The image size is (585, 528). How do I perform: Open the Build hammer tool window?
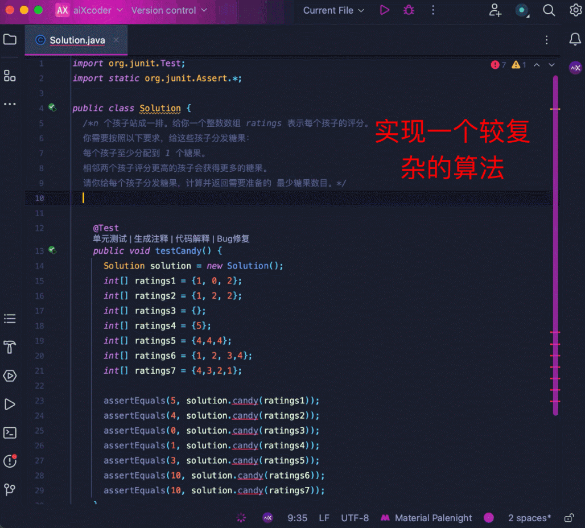[10, 347]
